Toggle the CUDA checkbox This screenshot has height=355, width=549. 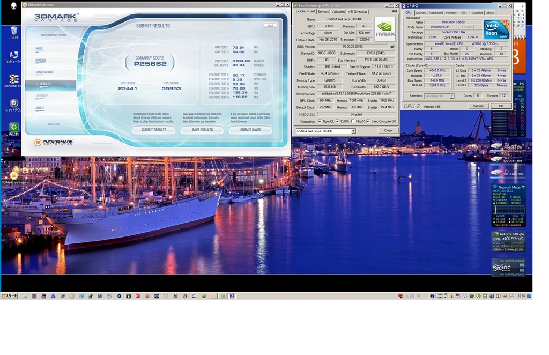[x=338, y=121]
